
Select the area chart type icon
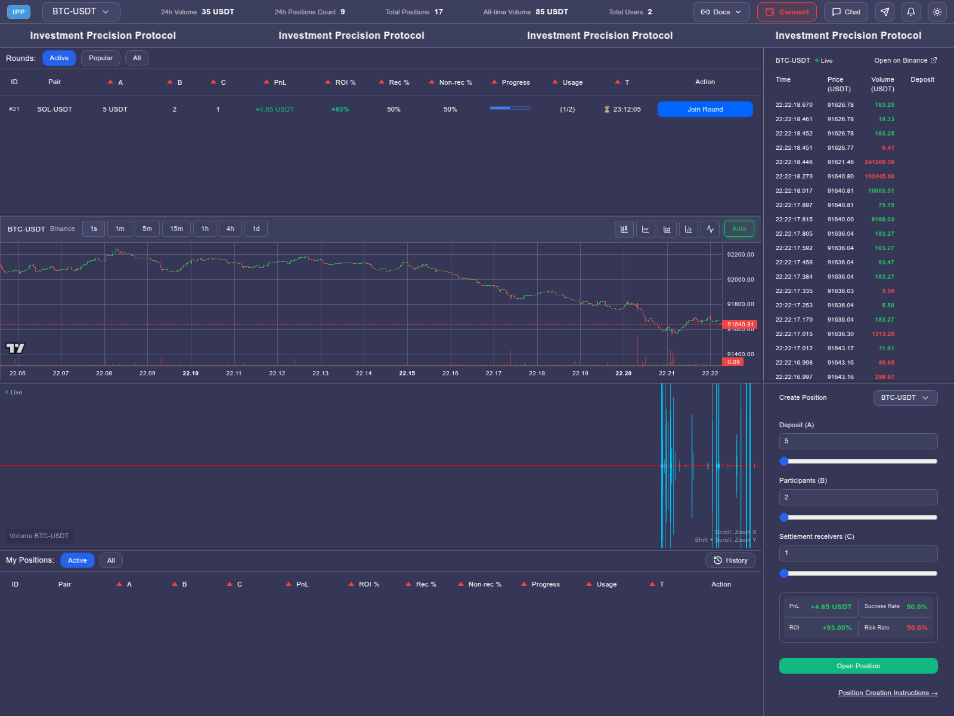(667, 229)
